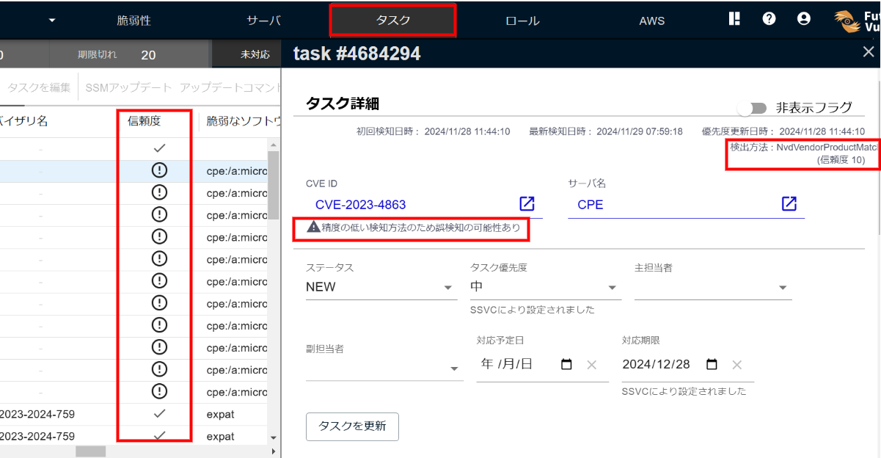Click the タスク詳細 heading

343,103
